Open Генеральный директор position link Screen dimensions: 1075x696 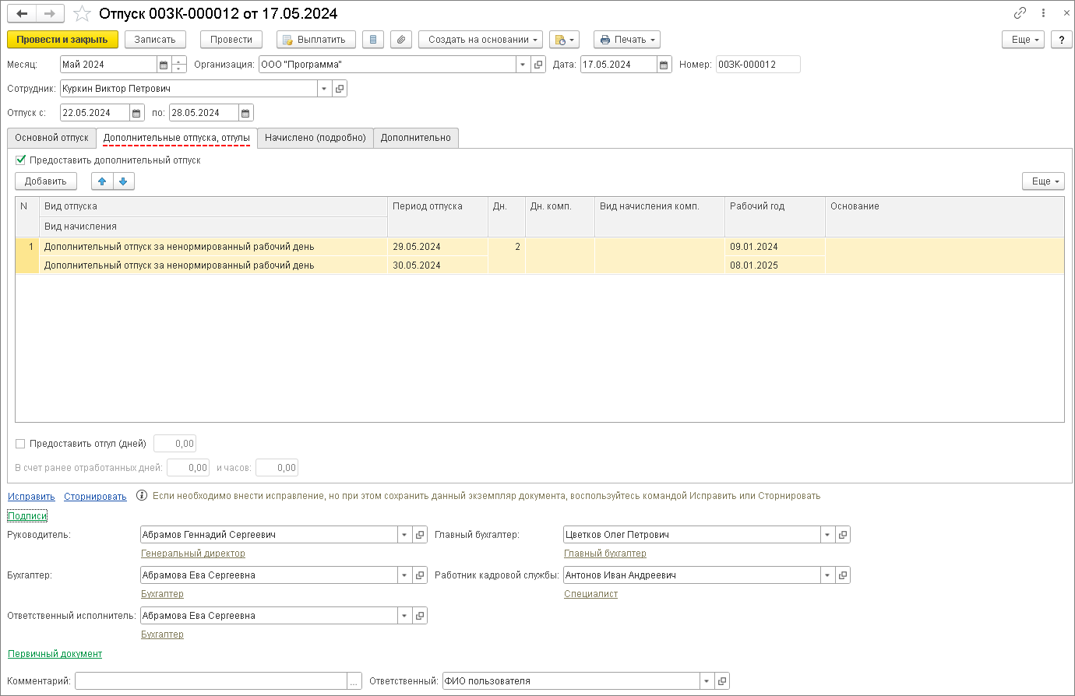click(193, 554)
